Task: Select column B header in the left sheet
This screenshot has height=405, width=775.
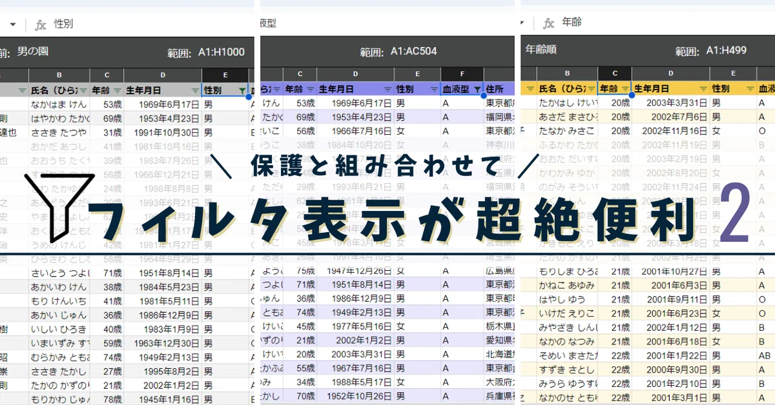Action: click(x=59, y=75)
